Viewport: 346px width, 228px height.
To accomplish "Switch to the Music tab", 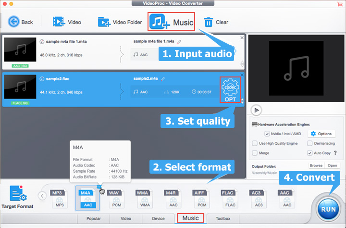I will (190, 218).
